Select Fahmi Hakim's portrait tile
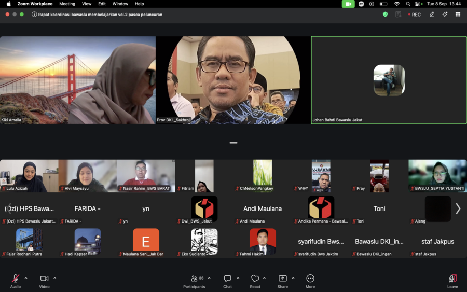The image size is (467, 292). (x=263, y=241)
